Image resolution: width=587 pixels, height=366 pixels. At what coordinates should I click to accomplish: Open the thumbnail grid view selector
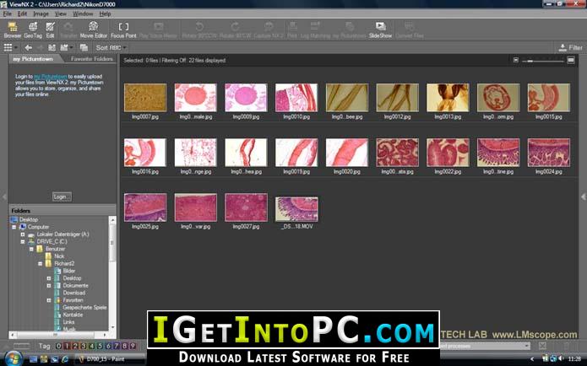(10, 47)
